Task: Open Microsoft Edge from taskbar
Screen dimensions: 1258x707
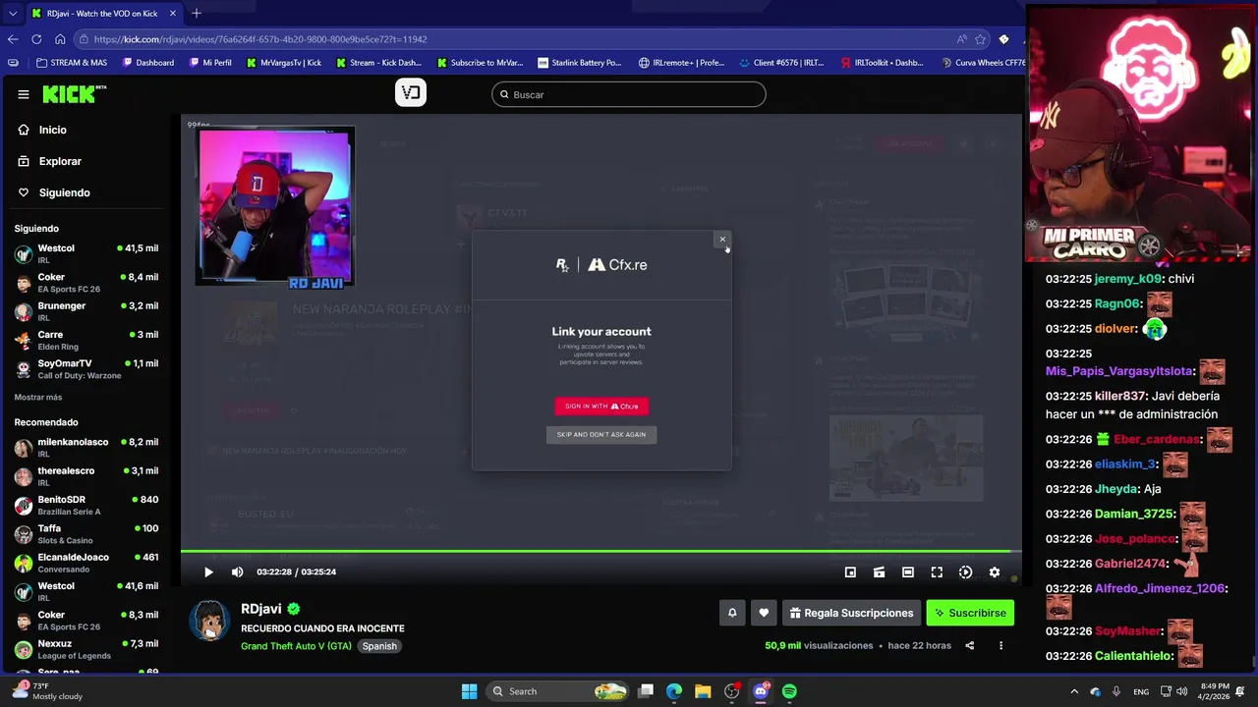Action: click(674, 691)
